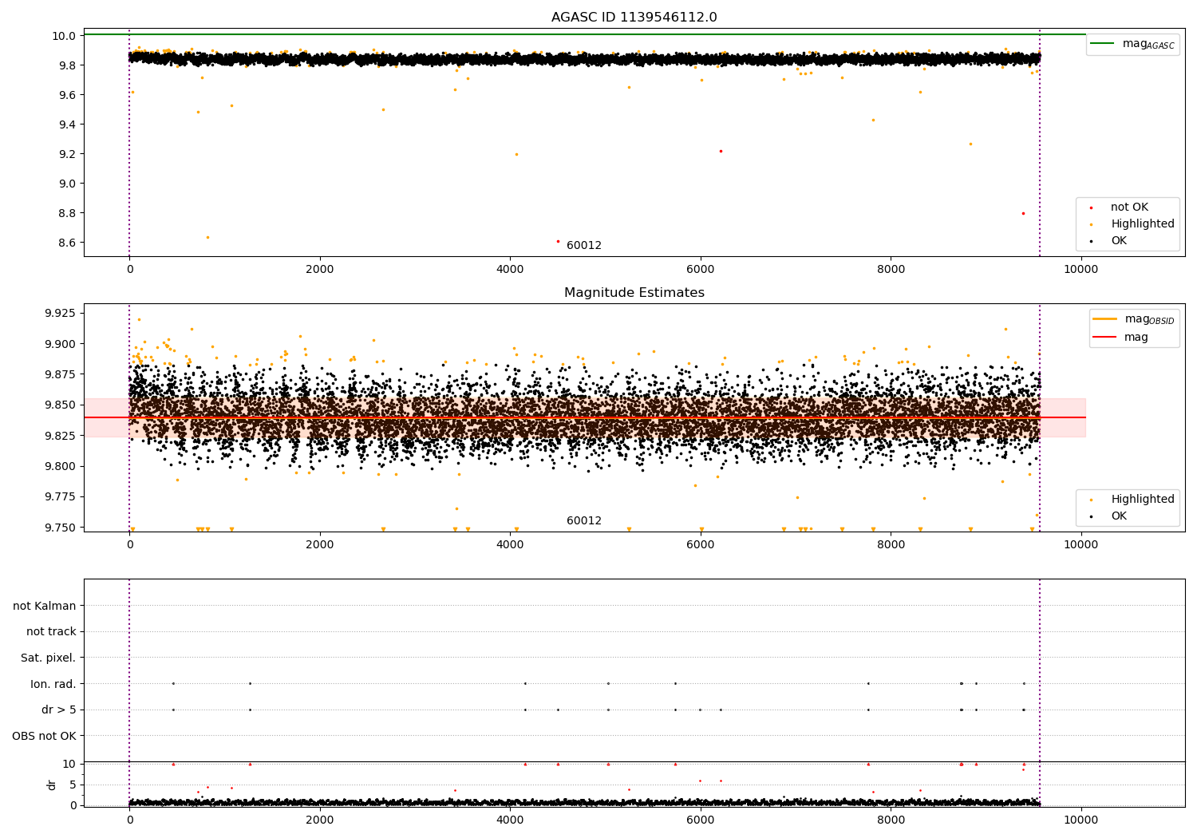
Task: Click the red 'not OK' point near magnitude 8.8
Action: (1023, 213)
